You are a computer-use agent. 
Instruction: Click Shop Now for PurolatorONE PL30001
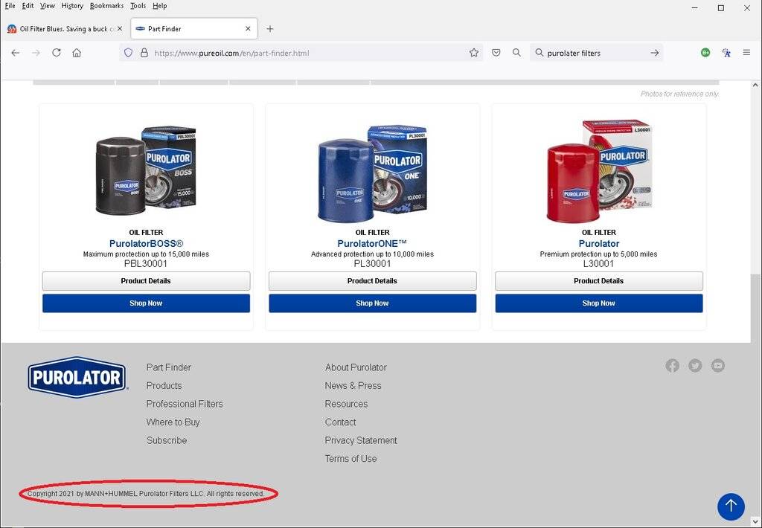pos(372,303)
